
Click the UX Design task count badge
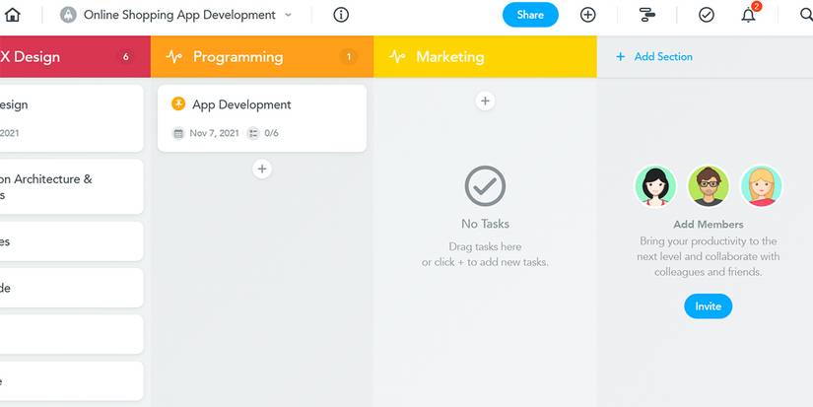click(125, 57)
